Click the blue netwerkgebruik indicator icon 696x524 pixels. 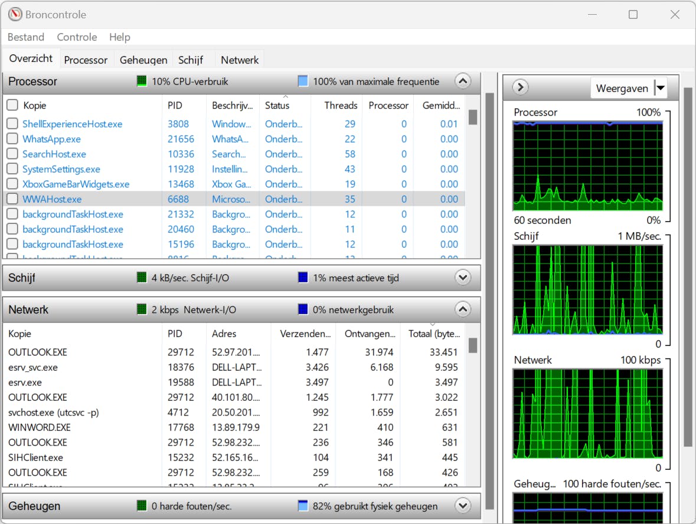point(303,309)
